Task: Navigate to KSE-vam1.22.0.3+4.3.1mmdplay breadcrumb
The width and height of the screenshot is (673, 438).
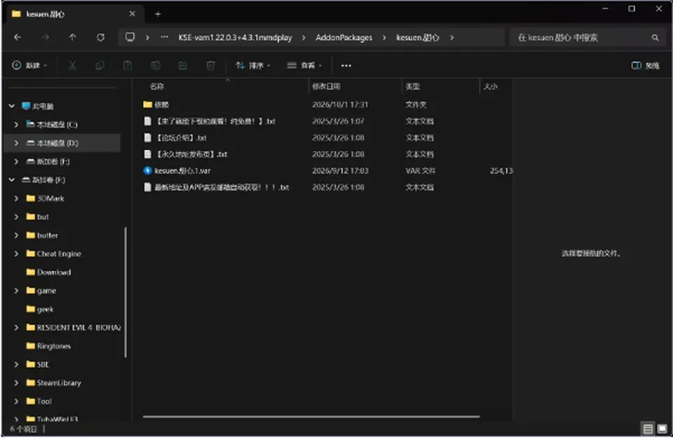Action: 236,38
